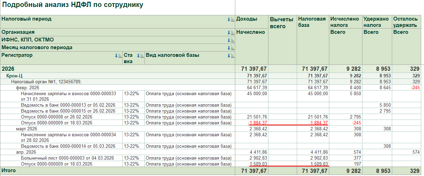Click sort icon beside Месяц налогового периода
The image size is (424, 176).
(230, 48)
